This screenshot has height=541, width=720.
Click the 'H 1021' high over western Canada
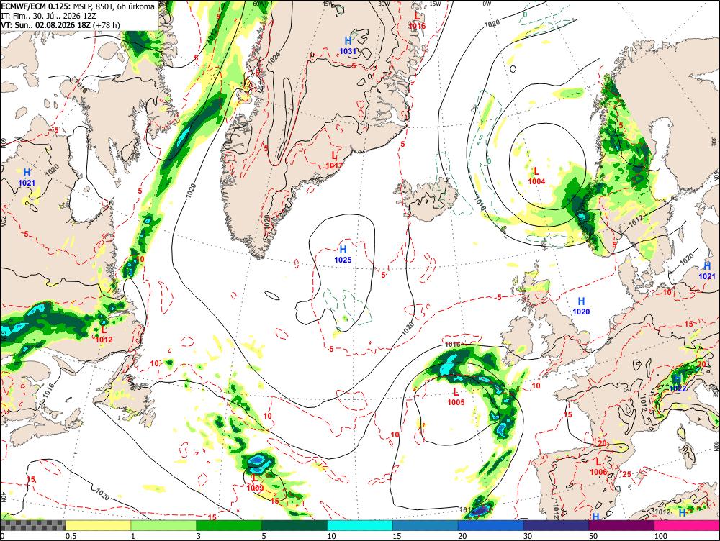[x=27, y=178]
